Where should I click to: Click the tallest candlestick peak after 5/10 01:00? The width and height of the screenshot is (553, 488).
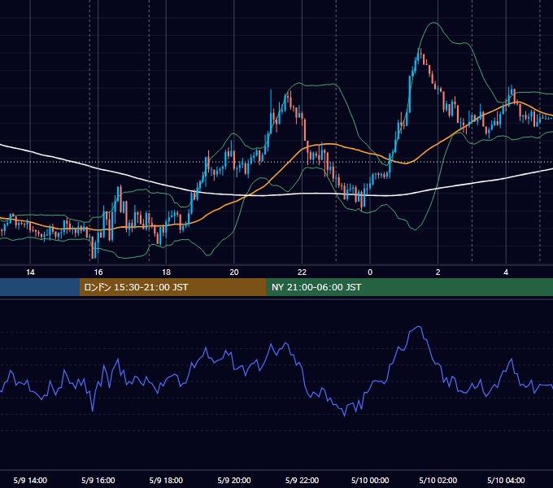click(x=420, y=50)
